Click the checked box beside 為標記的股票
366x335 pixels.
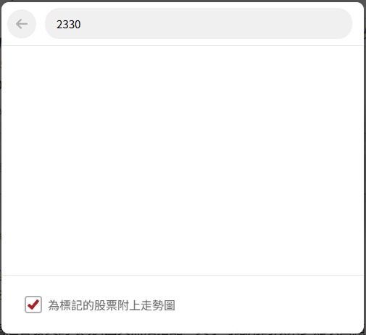coord(33,305)
